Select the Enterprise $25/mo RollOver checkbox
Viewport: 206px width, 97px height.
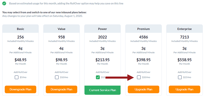[x=180, y=77]
